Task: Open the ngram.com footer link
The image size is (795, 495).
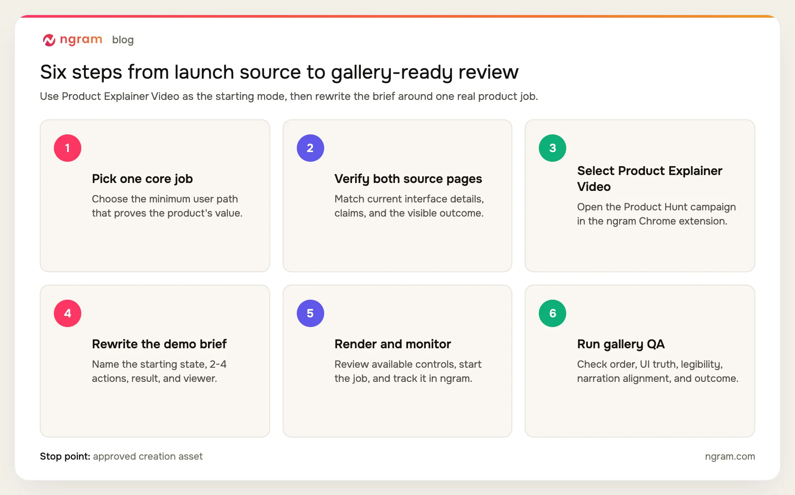Action: coord(730,457)
